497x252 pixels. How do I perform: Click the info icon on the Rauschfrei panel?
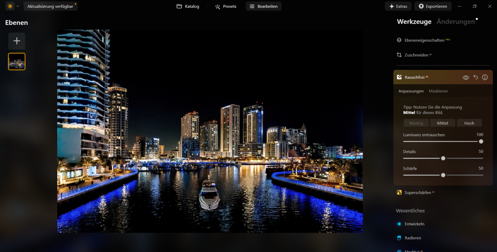(485, 77)
